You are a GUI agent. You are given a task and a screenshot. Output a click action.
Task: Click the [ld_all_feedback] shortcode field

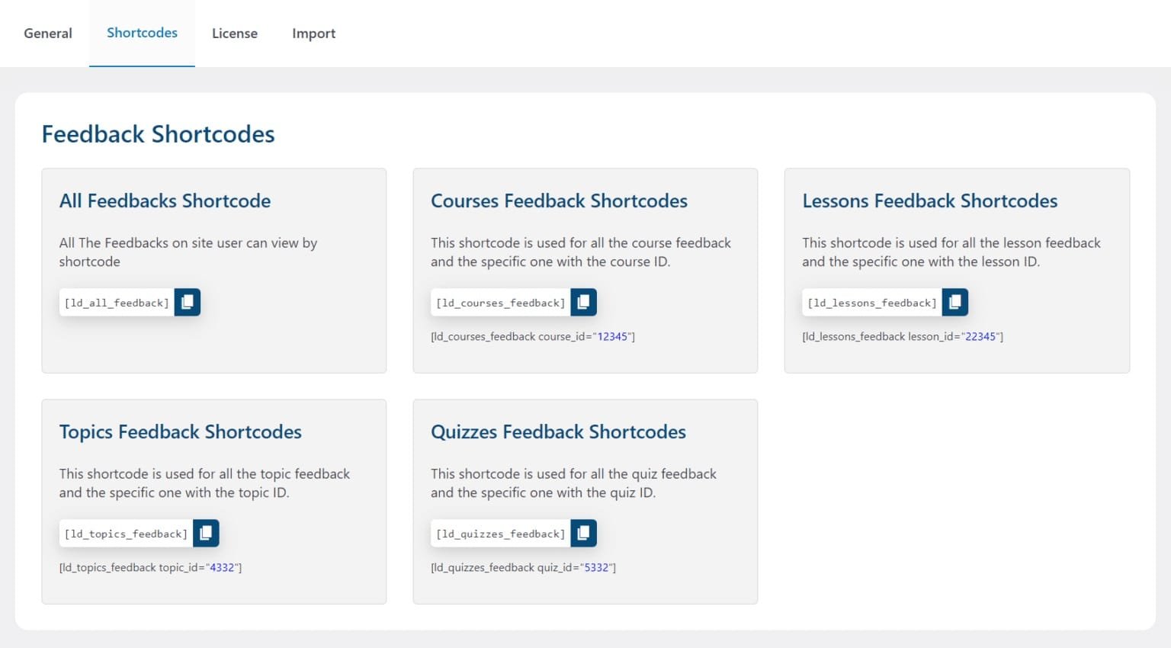coord(117,303)
